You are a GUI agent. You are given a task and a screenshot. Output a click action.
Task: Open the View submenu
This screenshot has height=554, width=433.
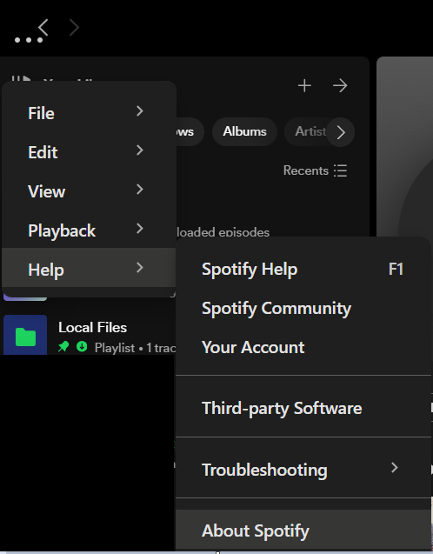[x=89, y=191]
